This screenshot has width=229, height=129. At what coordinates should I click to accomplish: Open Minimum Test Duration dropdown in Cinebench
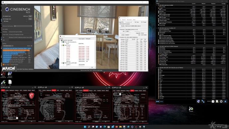tap(23, 26)
